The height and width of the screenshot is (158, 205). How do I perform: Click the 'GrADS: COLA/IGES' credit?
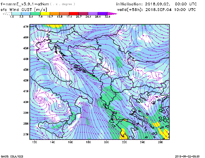click(x=12, y=156)
